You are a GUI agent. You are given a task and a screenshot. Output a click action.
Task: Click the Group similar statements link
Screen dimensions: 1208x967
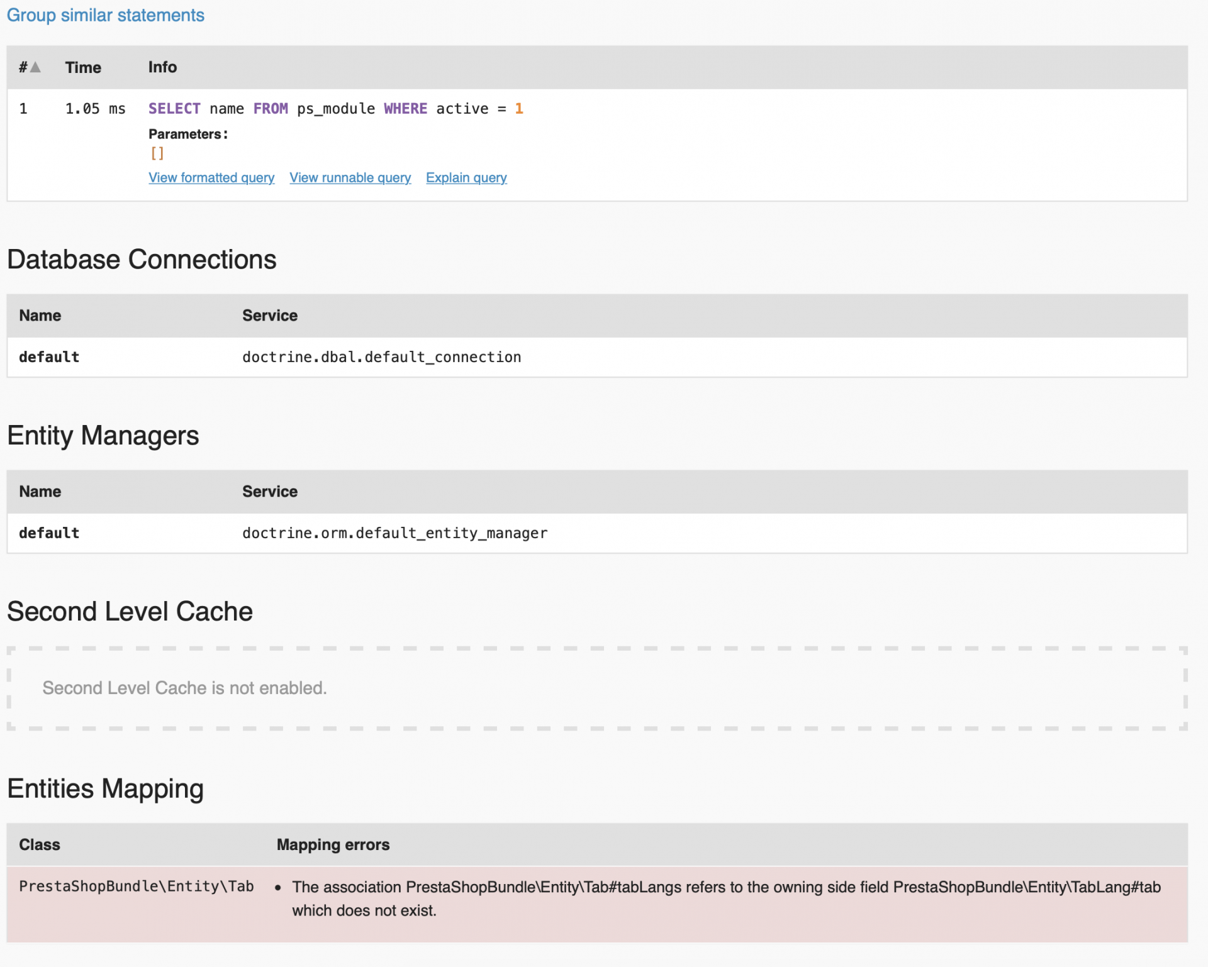click(105, 15)
